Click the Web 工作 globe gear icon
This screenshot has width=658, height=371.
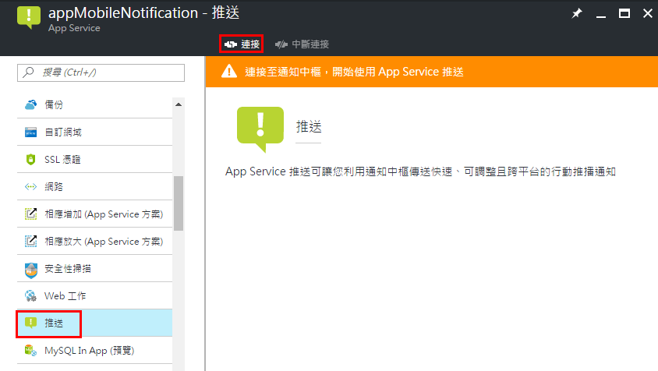click(30, 296)
